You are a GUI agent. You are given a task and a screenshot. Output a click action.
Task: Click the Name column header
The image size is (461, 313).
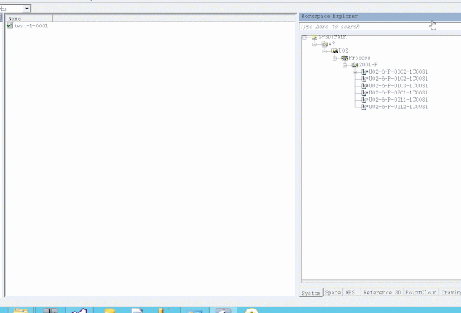(30, 19)
